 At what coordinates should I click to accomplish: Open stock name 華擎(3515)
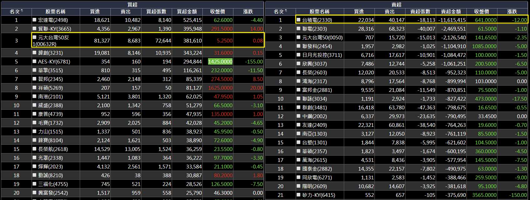[50, 70]
